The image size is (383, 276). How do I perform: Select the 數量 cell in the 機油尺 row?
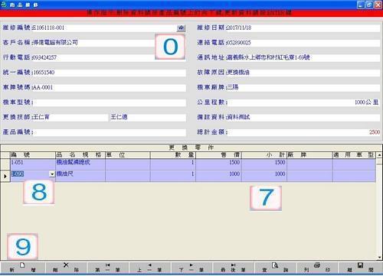coord(173,176)
